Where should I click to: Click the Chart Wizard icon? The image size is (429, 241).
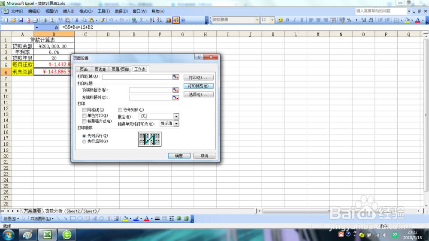169,20
